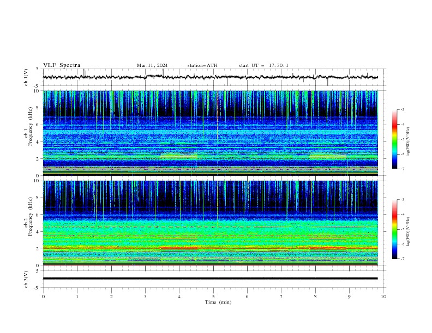Viewport: 432px width, 333px height.
Task: Click the "6" kHz tick on ch.2 frequency axis
Action: [x=38, y=215]
